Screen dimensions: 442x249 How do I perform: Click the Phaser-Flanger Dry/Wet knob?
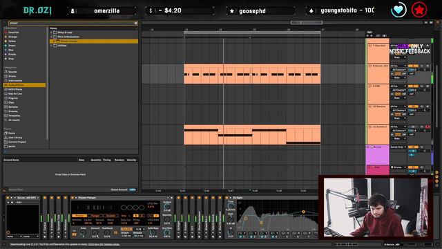tap(167, 233)
